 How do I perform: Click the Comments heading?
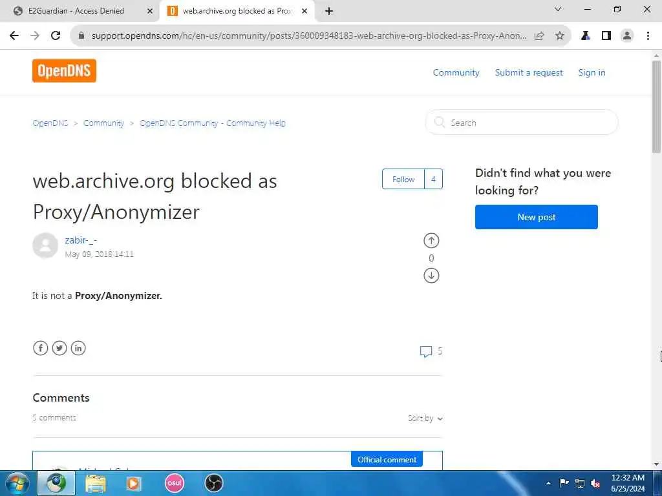tap(61, 398)
